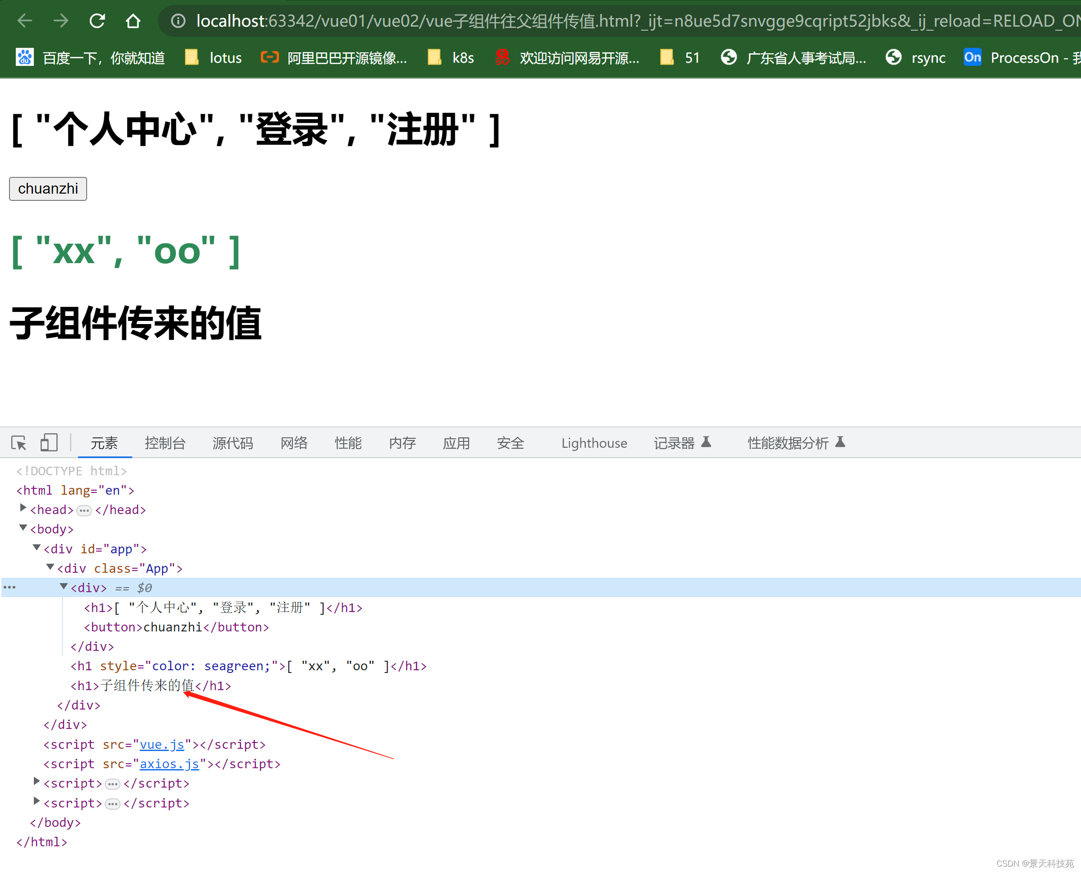Open the 51 bookmark folder

click(x=680, y=57)
